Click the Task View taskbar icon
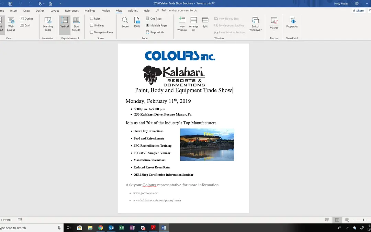 (x=69, y=228)
